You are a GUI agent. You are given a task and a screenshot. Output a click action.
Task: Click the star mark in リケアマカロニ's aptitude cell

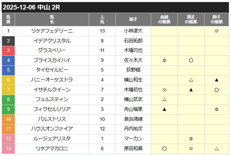click(x=191, y=149)
